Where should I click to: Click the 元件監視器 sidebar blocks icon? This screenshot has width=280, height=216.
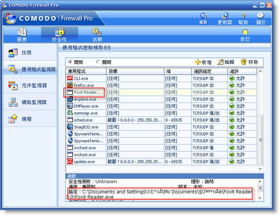[x=13, y=85]
